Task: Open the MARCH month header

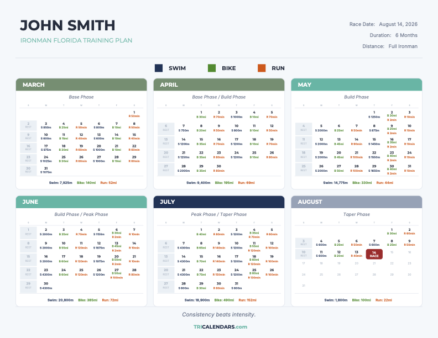Action: 81,84
